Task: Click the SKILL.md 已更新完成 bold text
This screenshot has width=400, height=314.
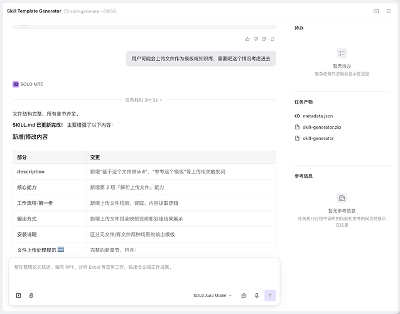Action: point(38,125)
